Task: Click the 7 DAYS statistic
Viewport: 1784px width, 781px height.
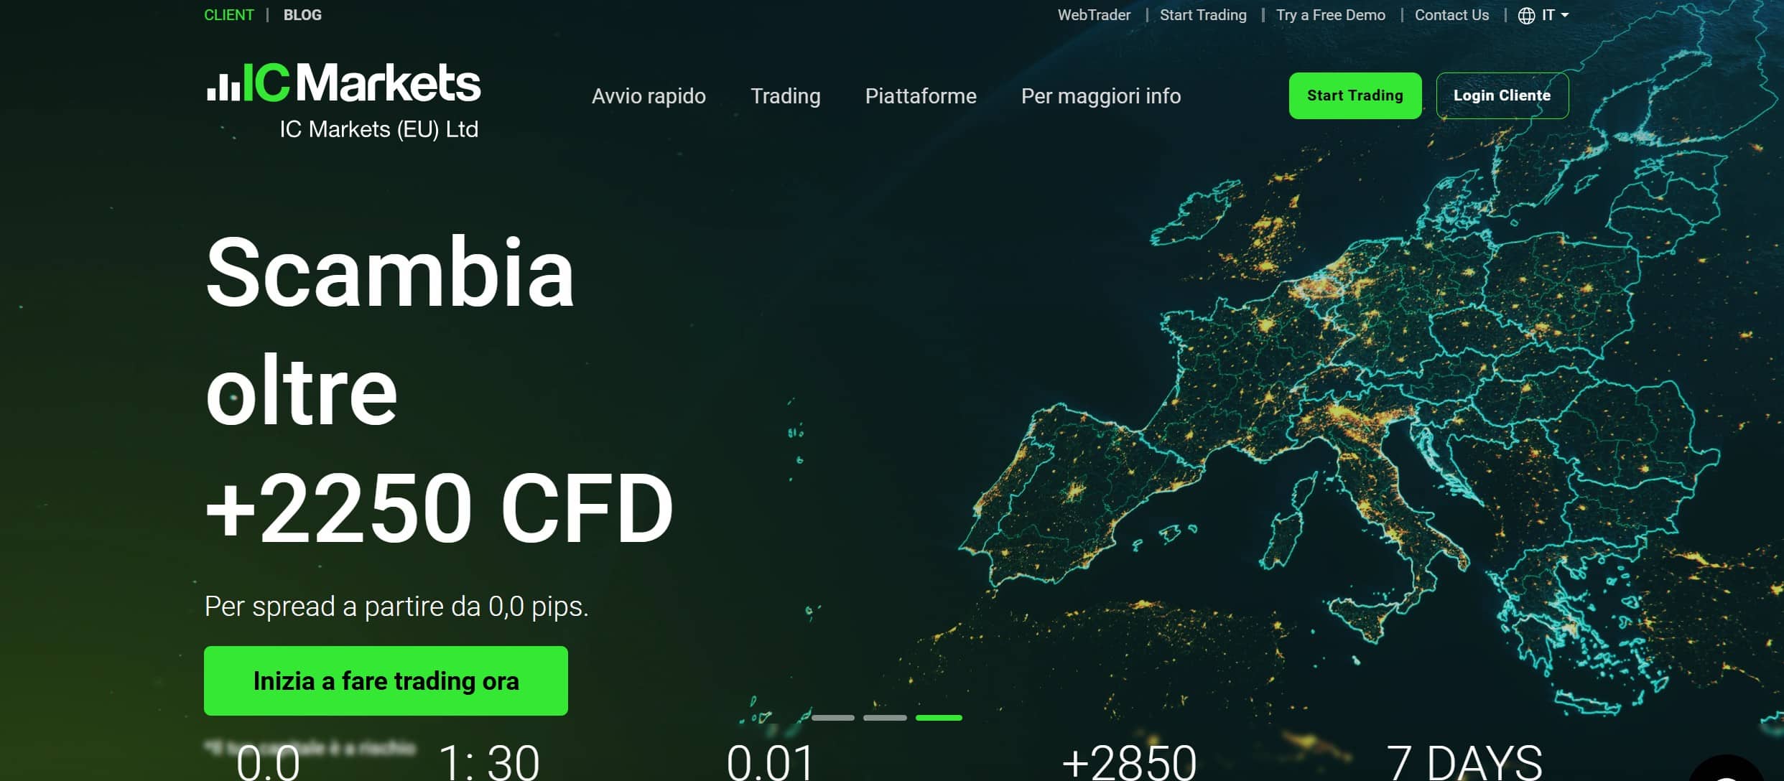Action: coord(1464,762)
